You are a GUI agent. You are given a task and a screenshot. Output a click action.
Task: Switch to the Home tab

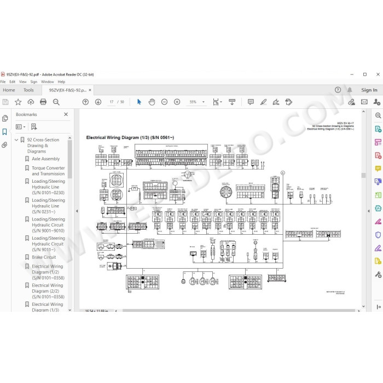pyautogui.click(x=9, y=90)
